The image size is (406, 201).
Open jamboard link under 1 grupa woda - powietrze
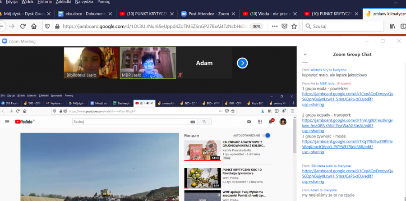(x=347, y=99)
